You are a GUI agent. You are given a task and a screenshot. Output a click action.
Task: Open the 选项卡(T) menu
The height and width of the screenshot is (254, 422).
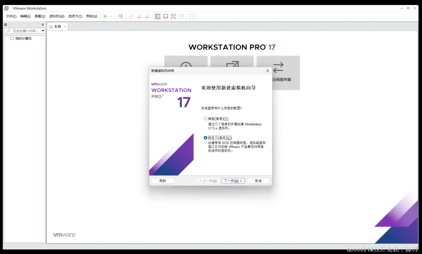point(75,16)
